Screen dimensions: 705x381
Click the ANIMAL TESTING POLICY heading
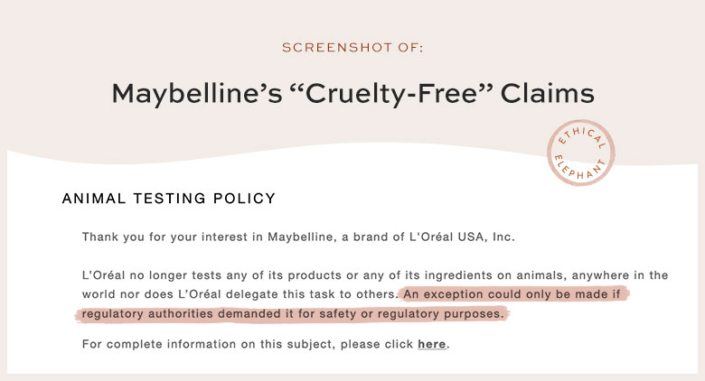(x=169, y=199)
